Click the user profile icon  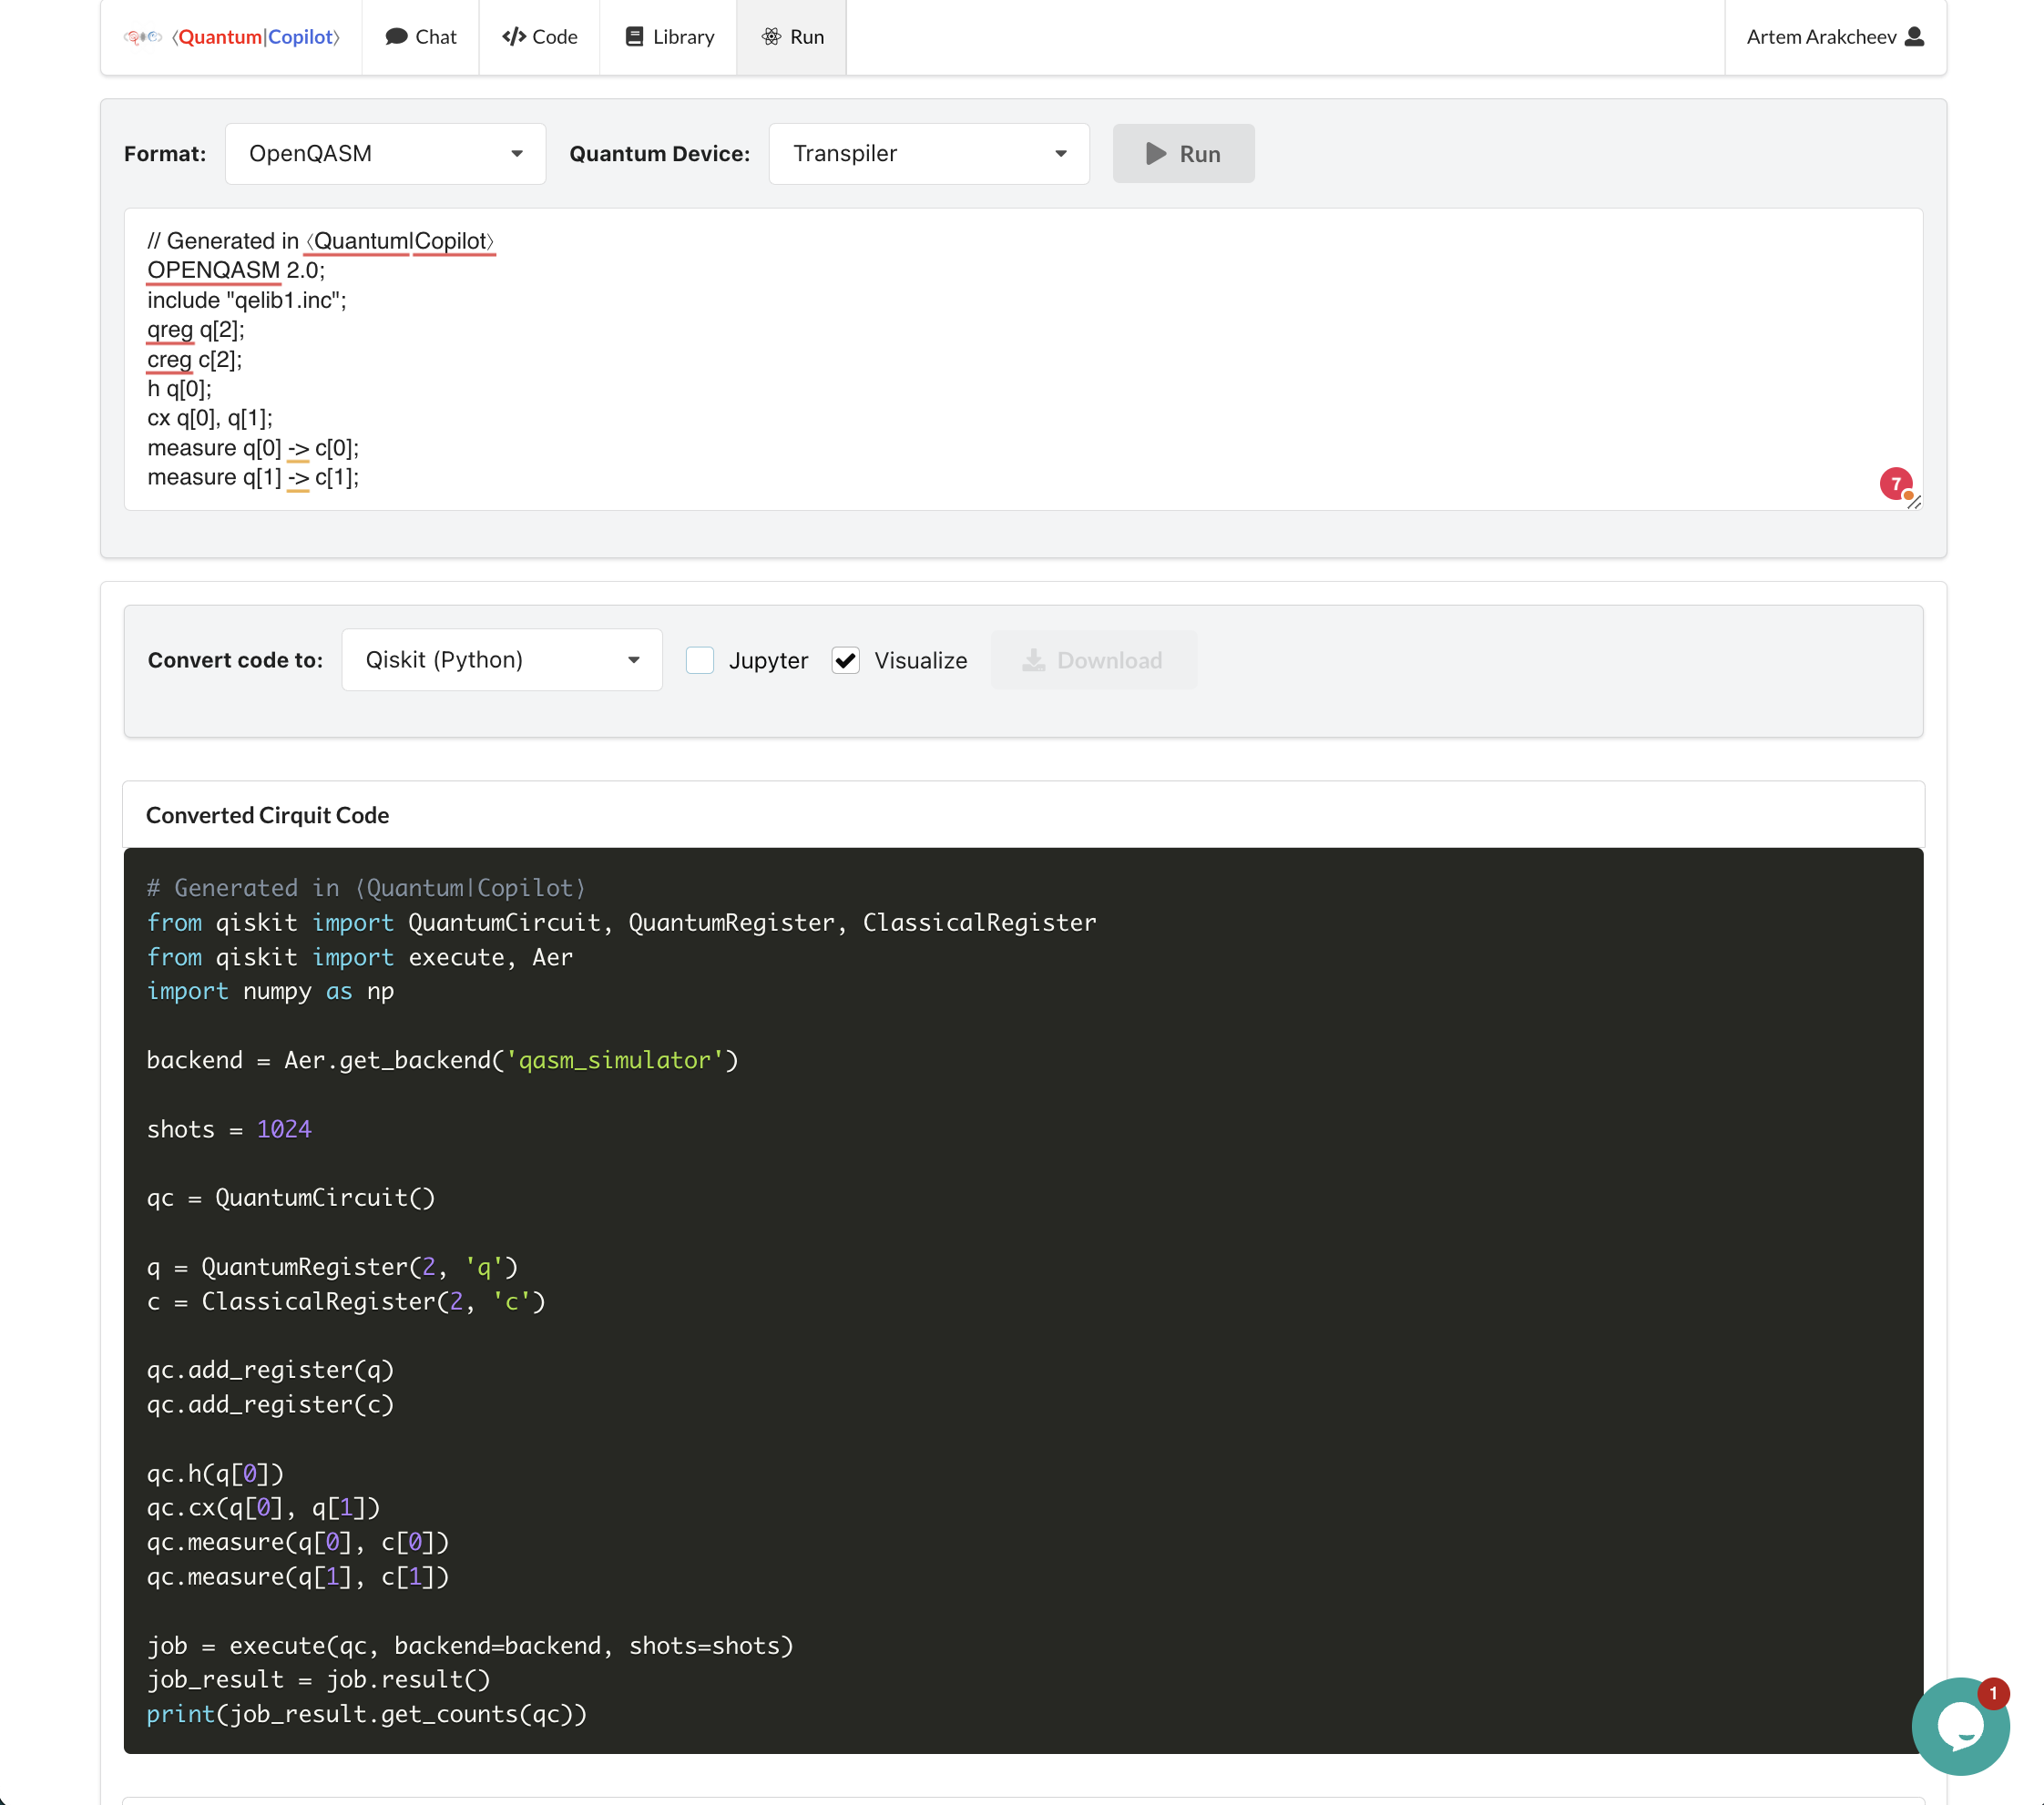(1914, 37)
